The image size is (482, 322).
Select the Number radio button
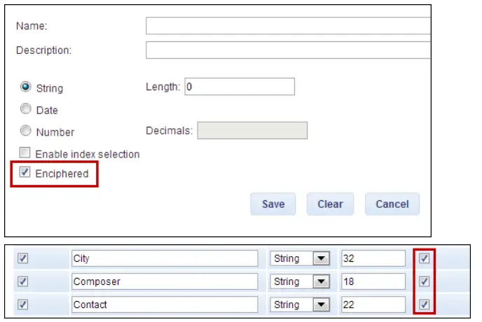(26, 131)
